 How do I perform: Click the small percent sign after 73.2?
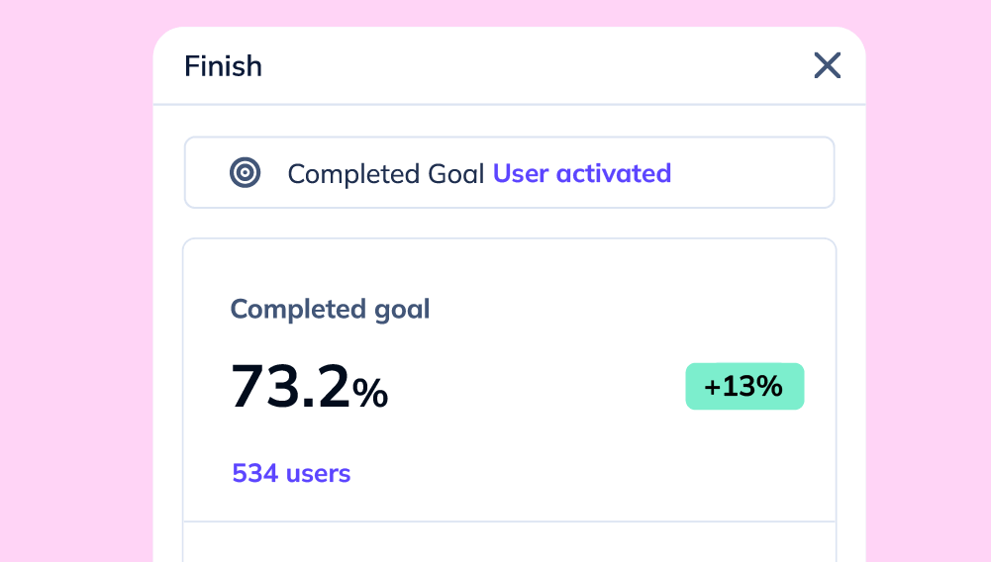pos(370,394)
